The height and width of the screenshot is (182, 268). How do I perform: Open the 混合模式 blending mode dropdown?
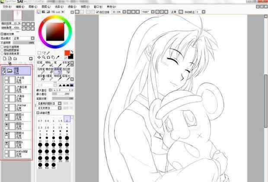coord(32,38)
